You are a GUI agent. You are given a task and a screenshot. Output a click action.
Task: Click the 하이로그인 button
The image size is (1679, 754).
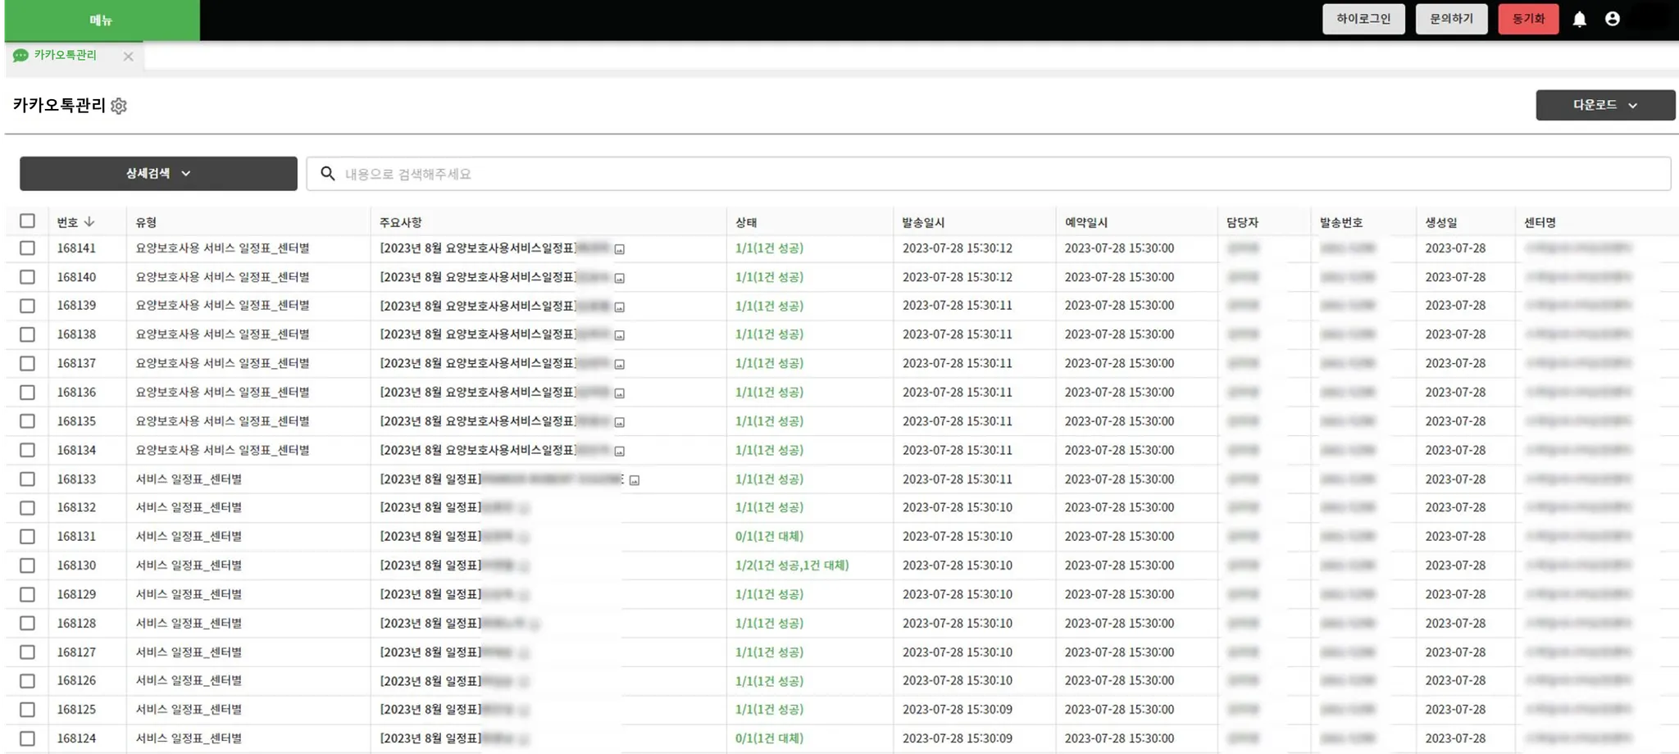(1363, 19)
